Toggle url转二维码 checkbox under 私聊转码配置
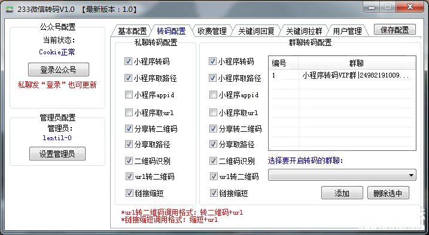429x235 pixels. coord(129,177)
